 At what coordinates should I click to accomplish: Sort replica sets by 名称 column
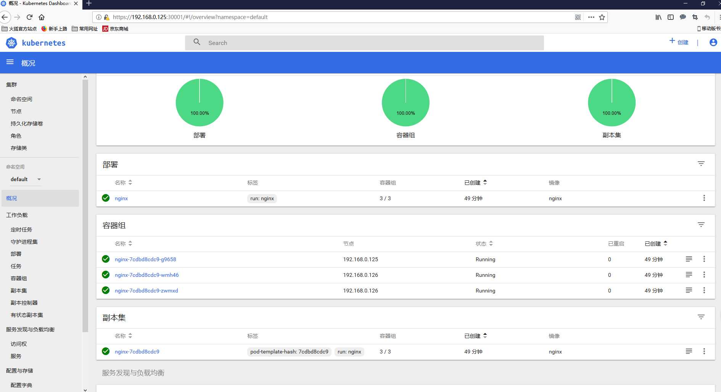(x=123, y=336)
